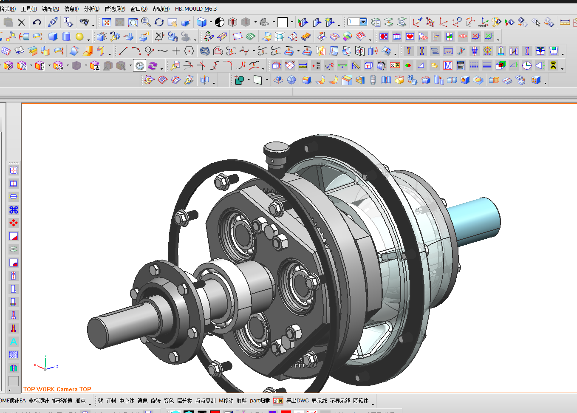Expand the dropdown next to white rectangle icon
This screenshot has height=413, width=577.
click(267, 80)
